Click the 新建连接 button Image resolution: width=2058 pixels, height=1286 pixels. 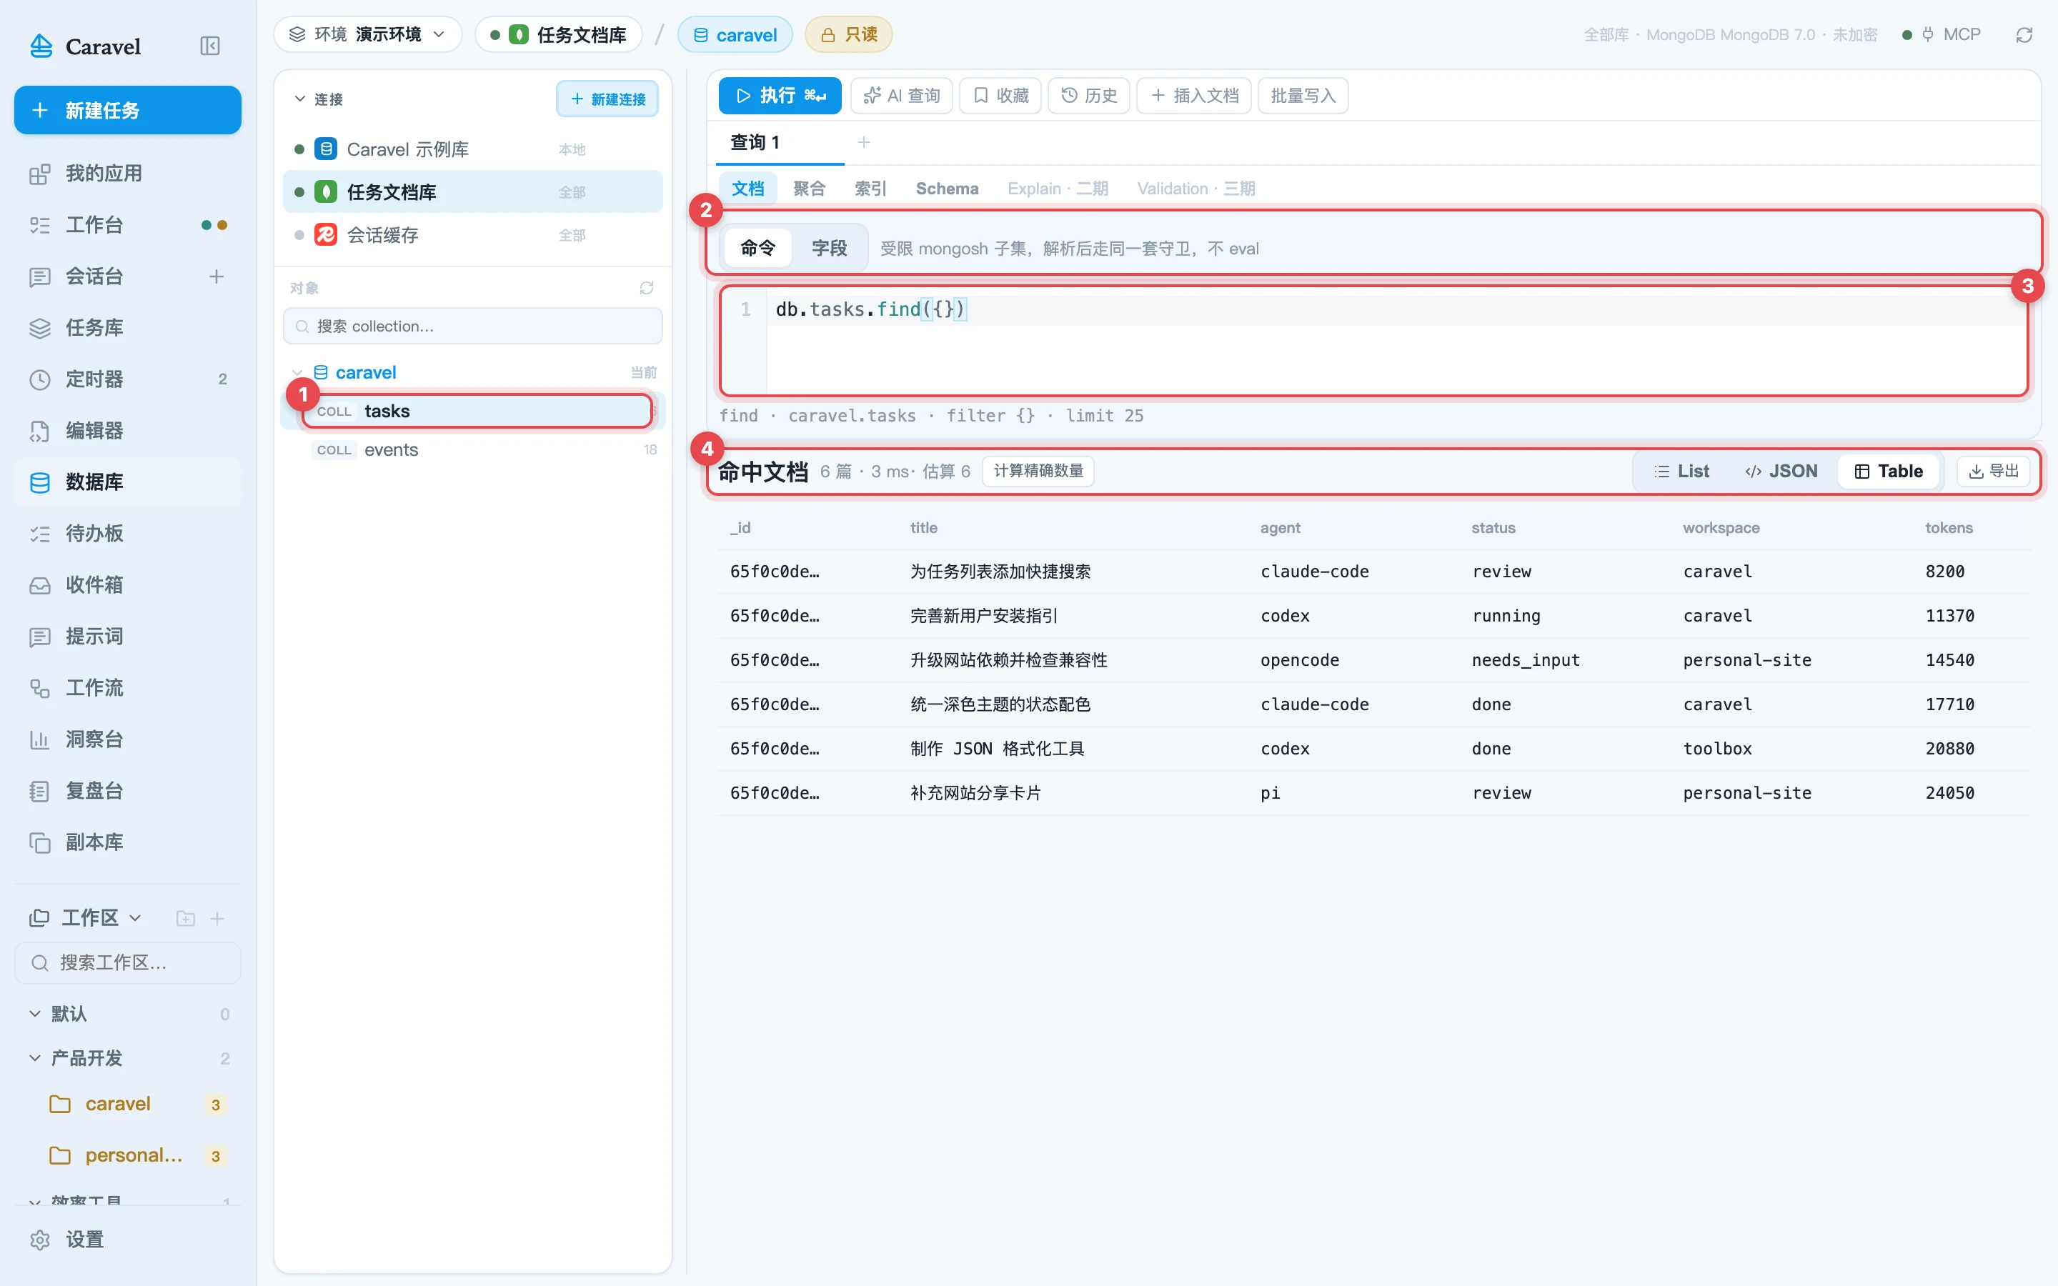click(607, 99)
